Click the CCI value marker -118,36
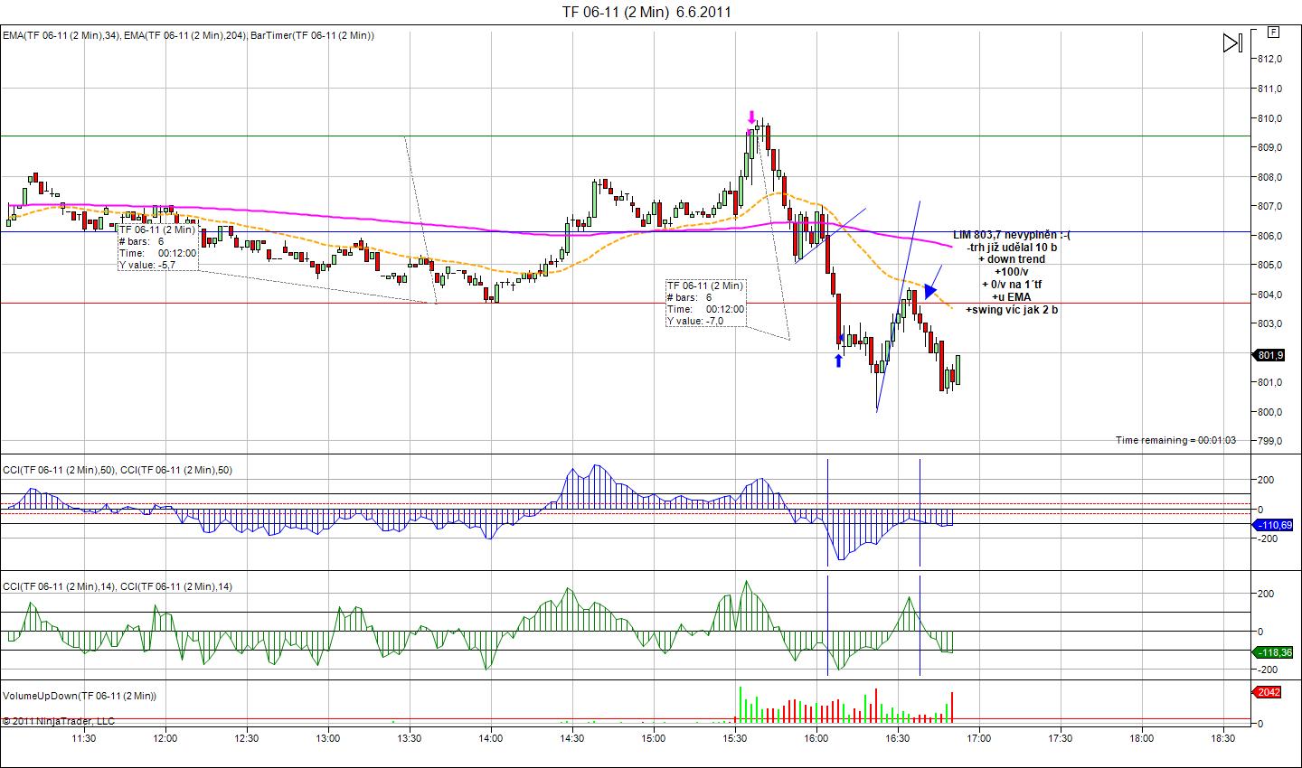This screenshot has width=1302, height=768. pos(1273,651)
